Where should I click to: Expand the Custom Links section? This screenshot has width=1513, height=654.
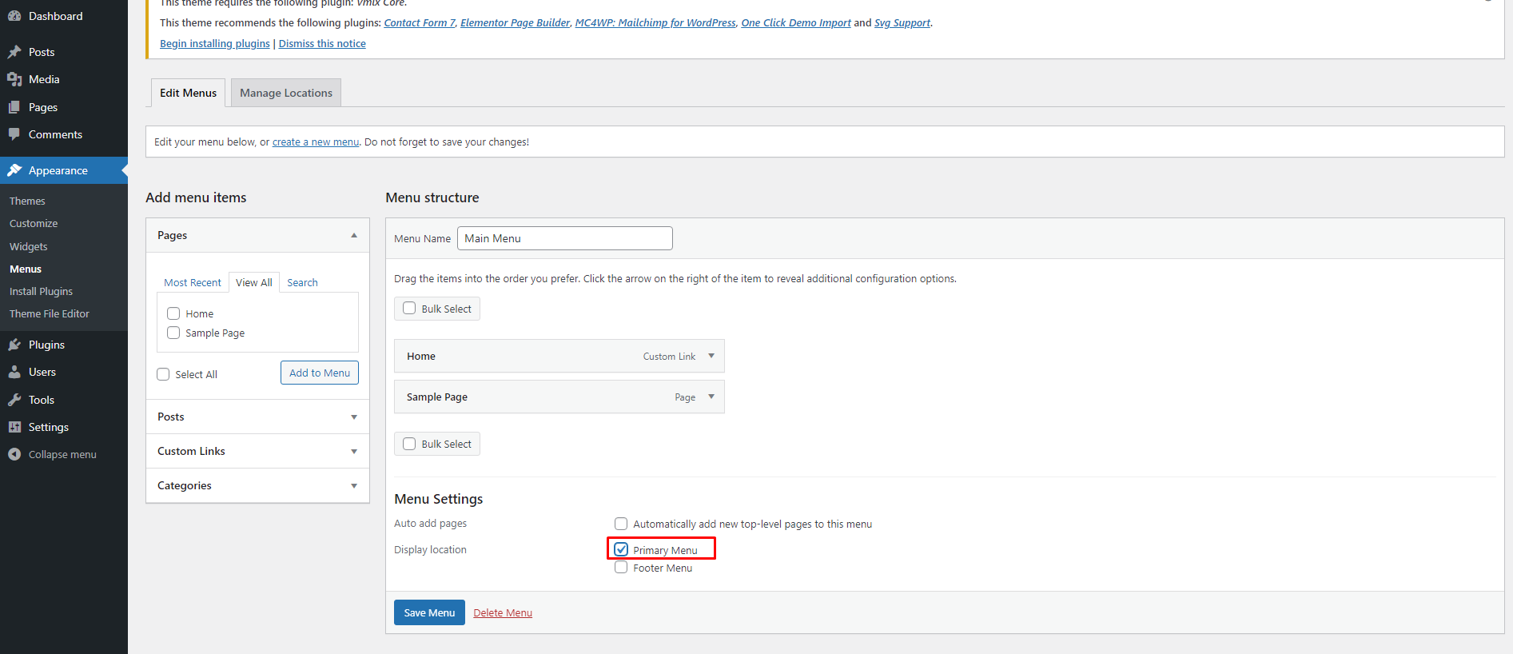(353, 452)
